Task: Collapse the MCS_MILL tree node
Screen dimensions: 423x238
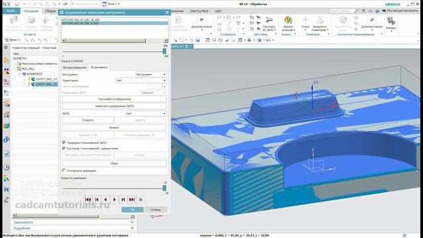Action: (15, 69)
